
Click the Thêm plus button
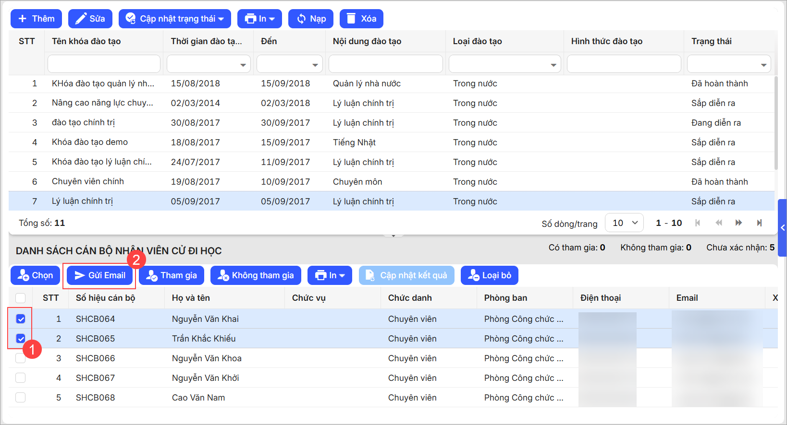[36, 19]
